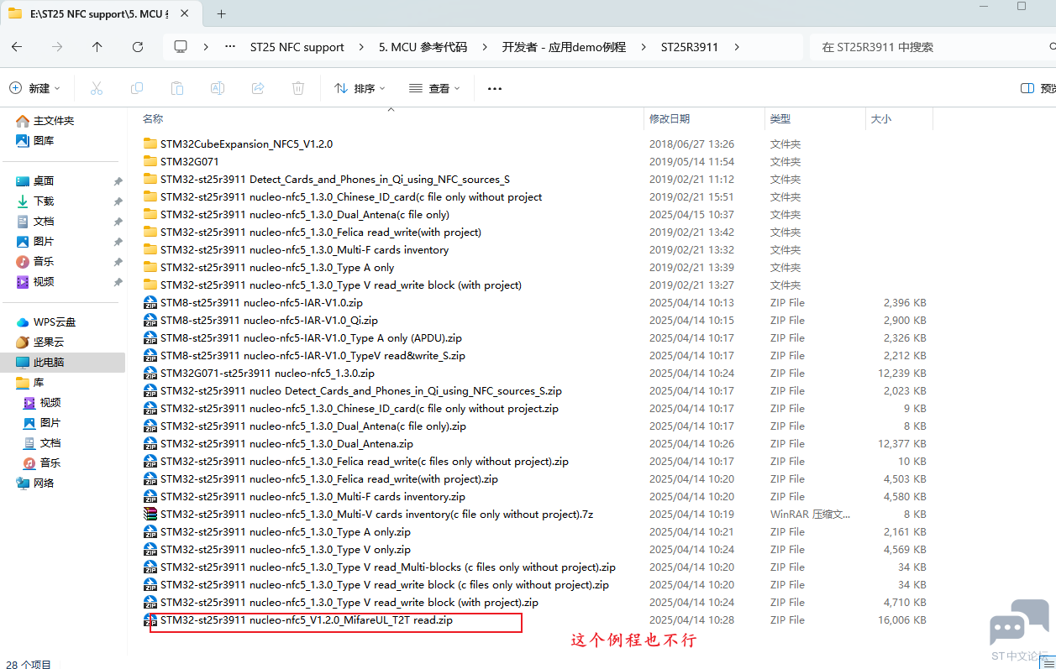Click ST25 NFC support breadcrumb
The height and width of the screenshot is (669, 1056).
pos(297,47)
